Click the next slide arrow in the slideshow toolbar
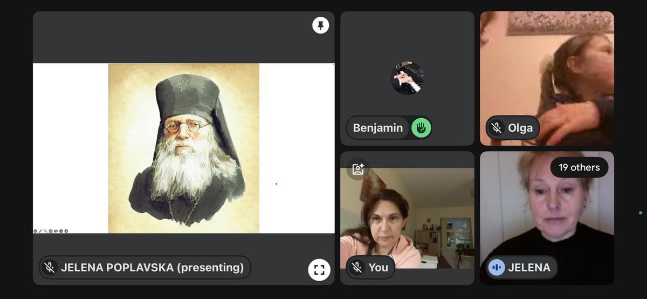The width and height of the screenshot is (647, 299). (66, 231)
